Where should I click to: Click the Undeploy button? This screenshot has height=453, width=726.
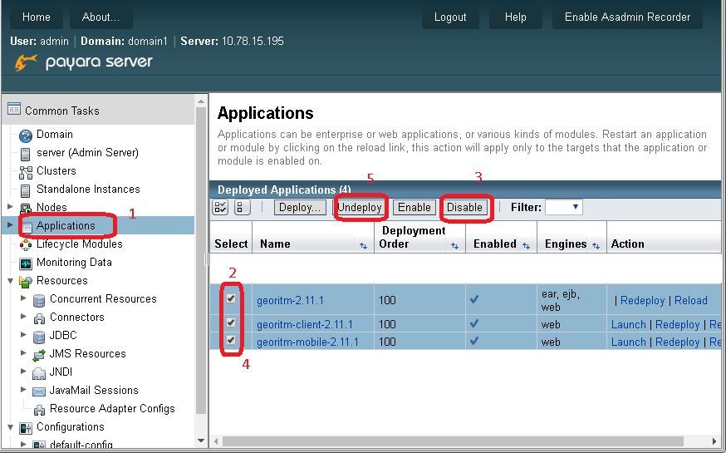[x=360, y=207]
